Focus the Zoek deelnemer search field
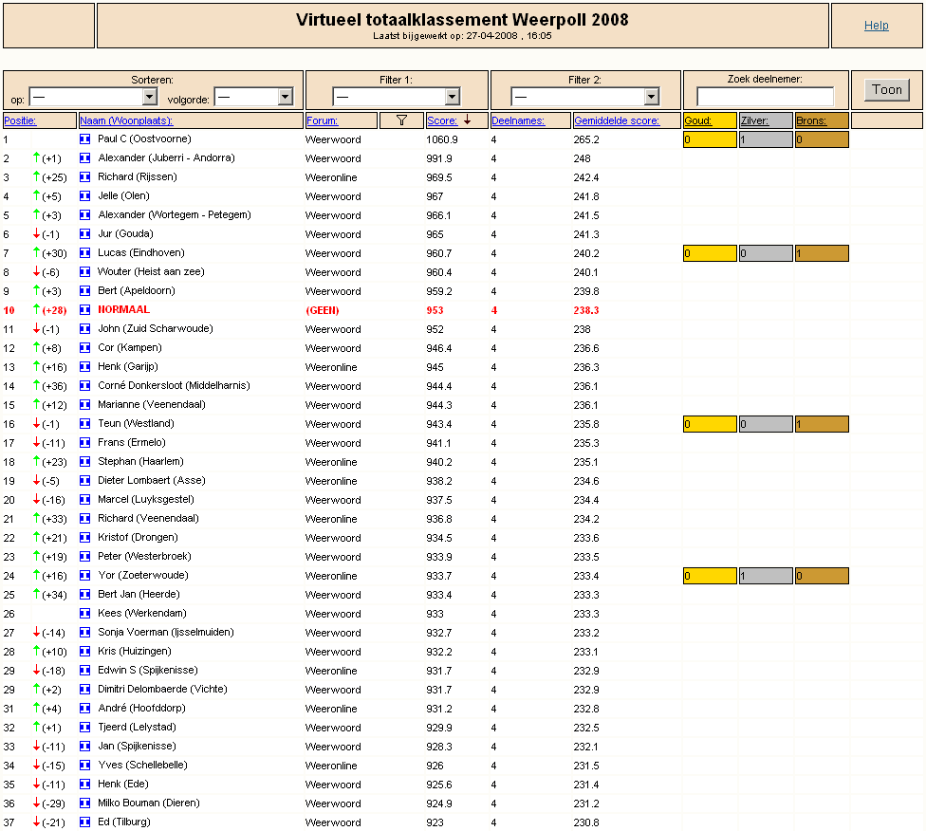 tap(766, 96)
